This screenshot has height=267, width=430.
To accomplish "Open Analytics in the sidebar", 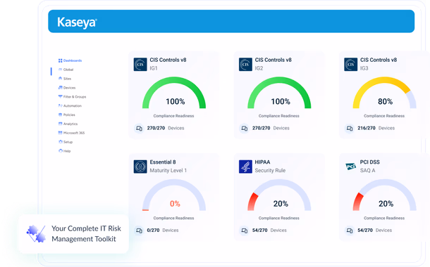I will coord(68,124).
